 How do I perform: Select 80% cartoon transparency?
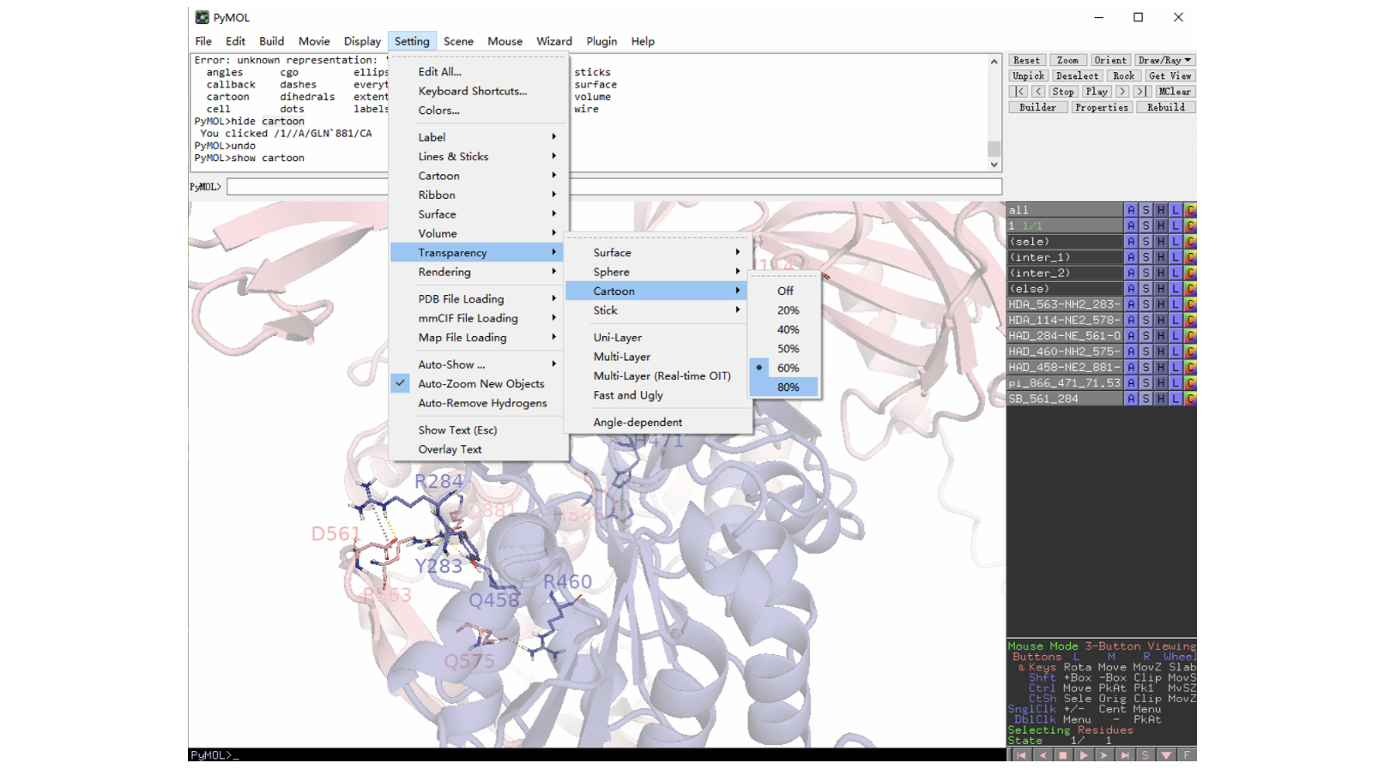784,387
